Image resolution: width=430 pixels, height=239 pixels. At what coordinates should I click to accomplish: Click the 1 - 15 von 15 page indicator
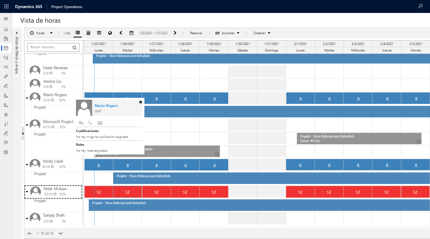(x=45, y=233)
